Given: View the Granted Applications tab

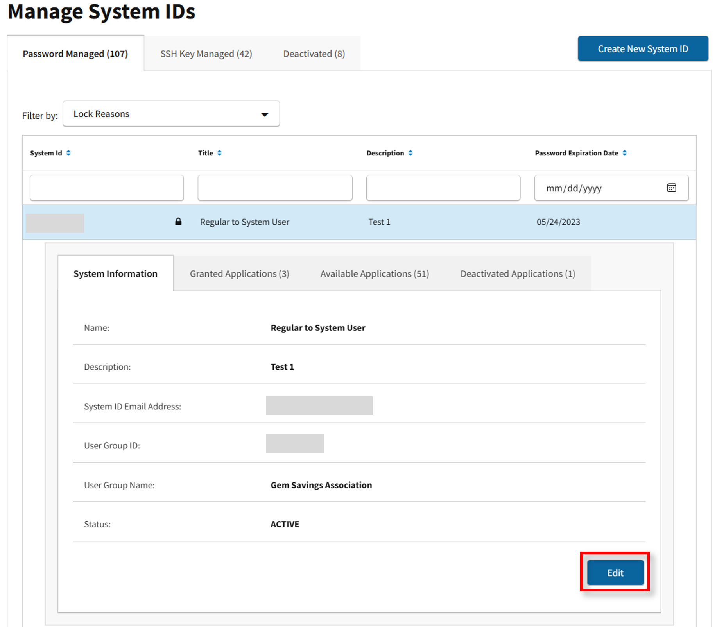Looking at the screenshot, I should point(239,274).
